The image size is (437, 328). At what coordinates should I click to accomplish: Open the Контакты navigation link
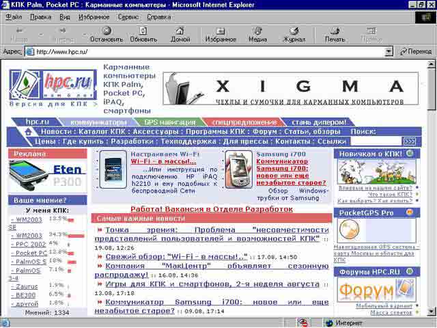tap(293, 141)
